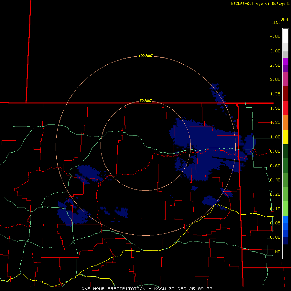Pick the pink-magenta swatch near 2.00
Viewport: 291px width, 291px height.
[286, 79]
